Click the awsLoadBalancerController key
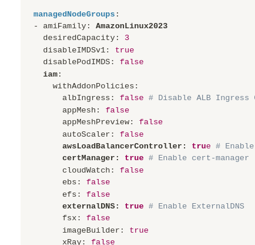 click(122, 146)
